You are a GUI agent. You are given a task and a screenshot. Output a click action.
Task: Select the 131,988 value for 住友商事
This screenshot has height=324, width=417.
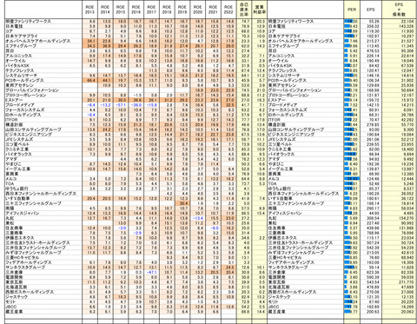399,228
